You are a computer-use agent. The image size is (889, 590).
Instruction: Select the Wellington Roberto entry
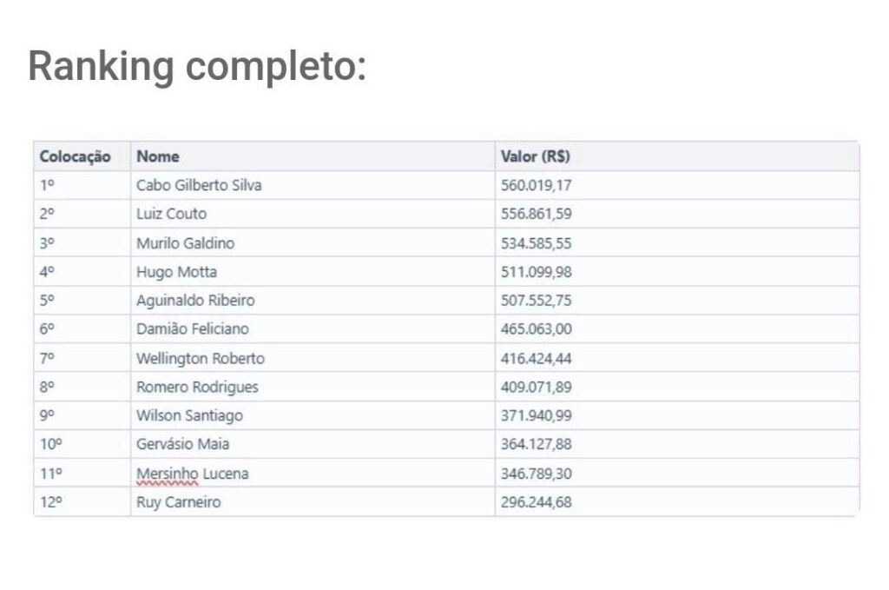click(x=201, y=358)
